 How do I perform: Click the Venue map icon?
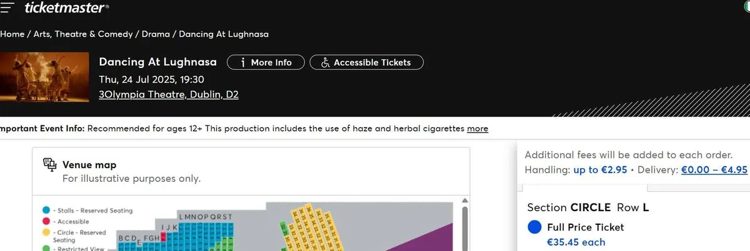(49, 164)
